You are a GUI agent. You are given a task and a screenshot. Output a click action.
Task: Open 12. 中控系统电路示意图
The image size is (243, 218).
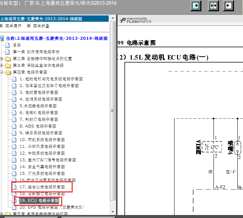click(42, 153)
